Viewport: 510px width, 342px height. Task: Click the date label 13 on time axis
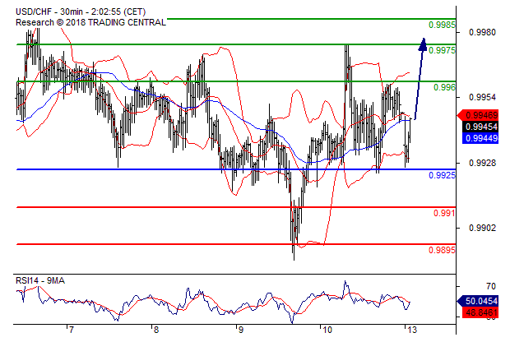pos(411,330)
